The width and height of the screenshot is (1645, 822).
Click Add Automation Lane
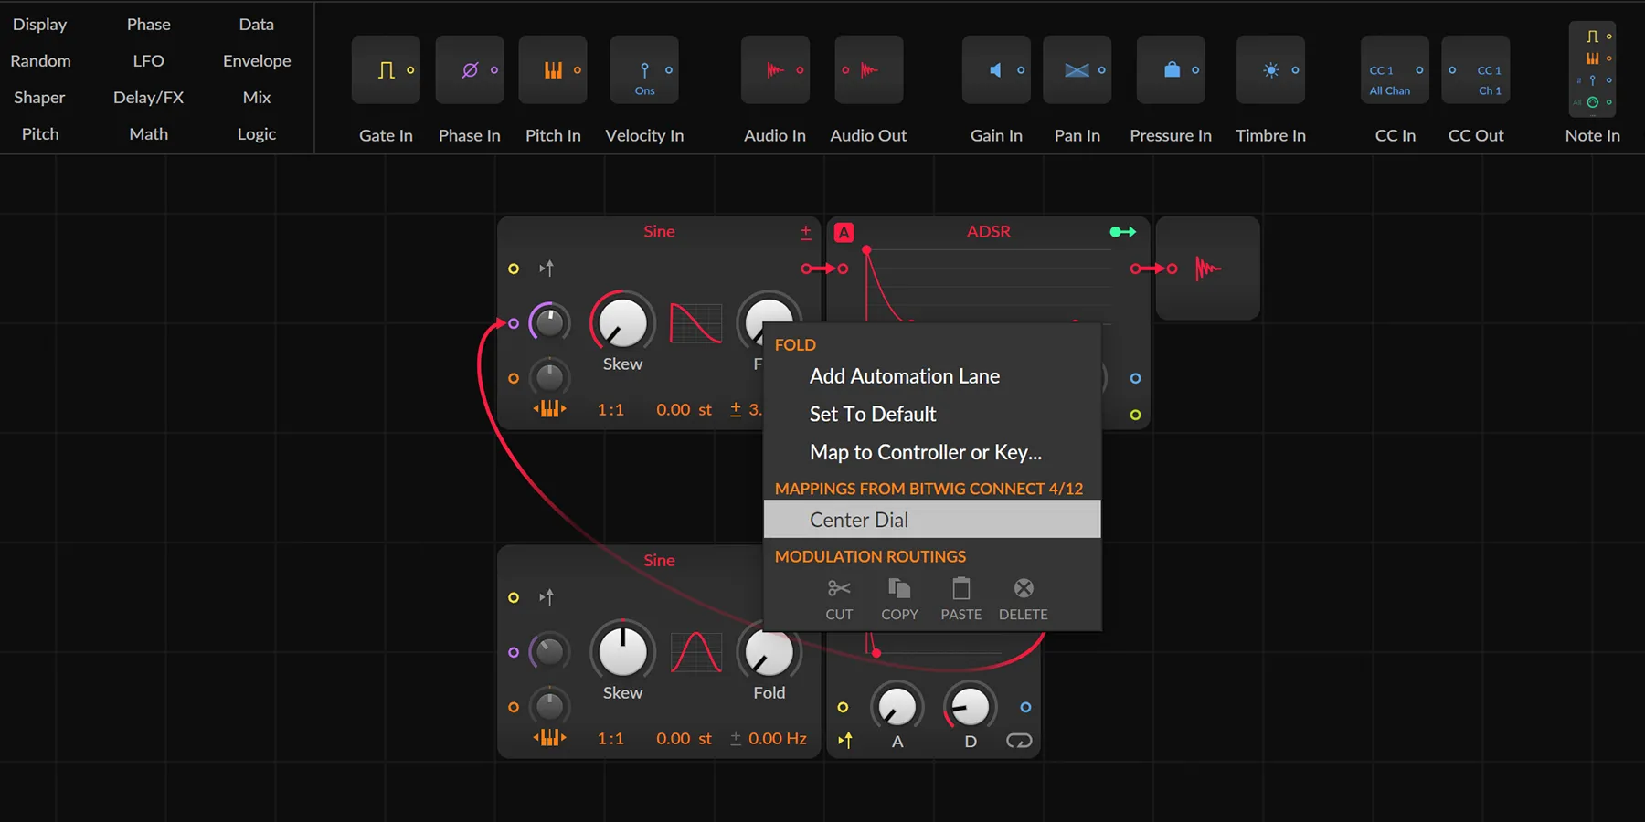click(x=904, y=375)
